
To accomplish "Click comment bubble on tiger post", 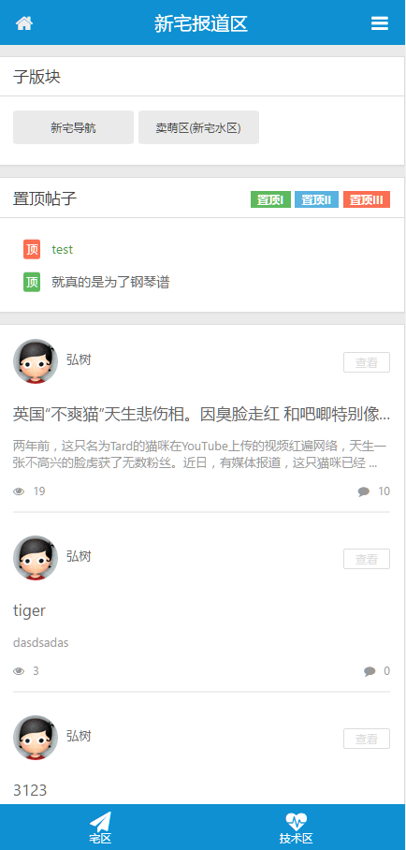I will [370, 671].
